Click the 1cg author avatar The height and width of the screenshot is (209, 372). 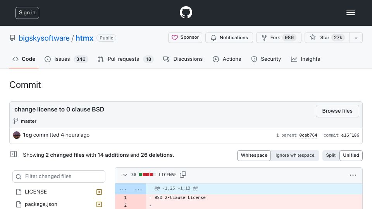(x=17, y=135)
